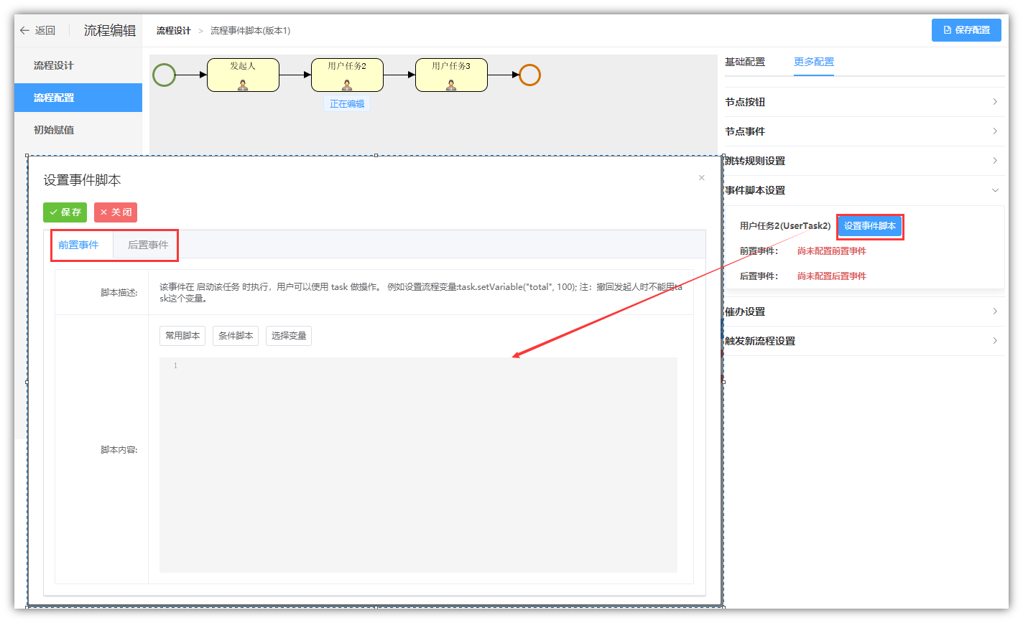Viewport: 1023px width, 623px height.
Task: Expand the 跳转规则设置 section
Action: click(864, 161)
